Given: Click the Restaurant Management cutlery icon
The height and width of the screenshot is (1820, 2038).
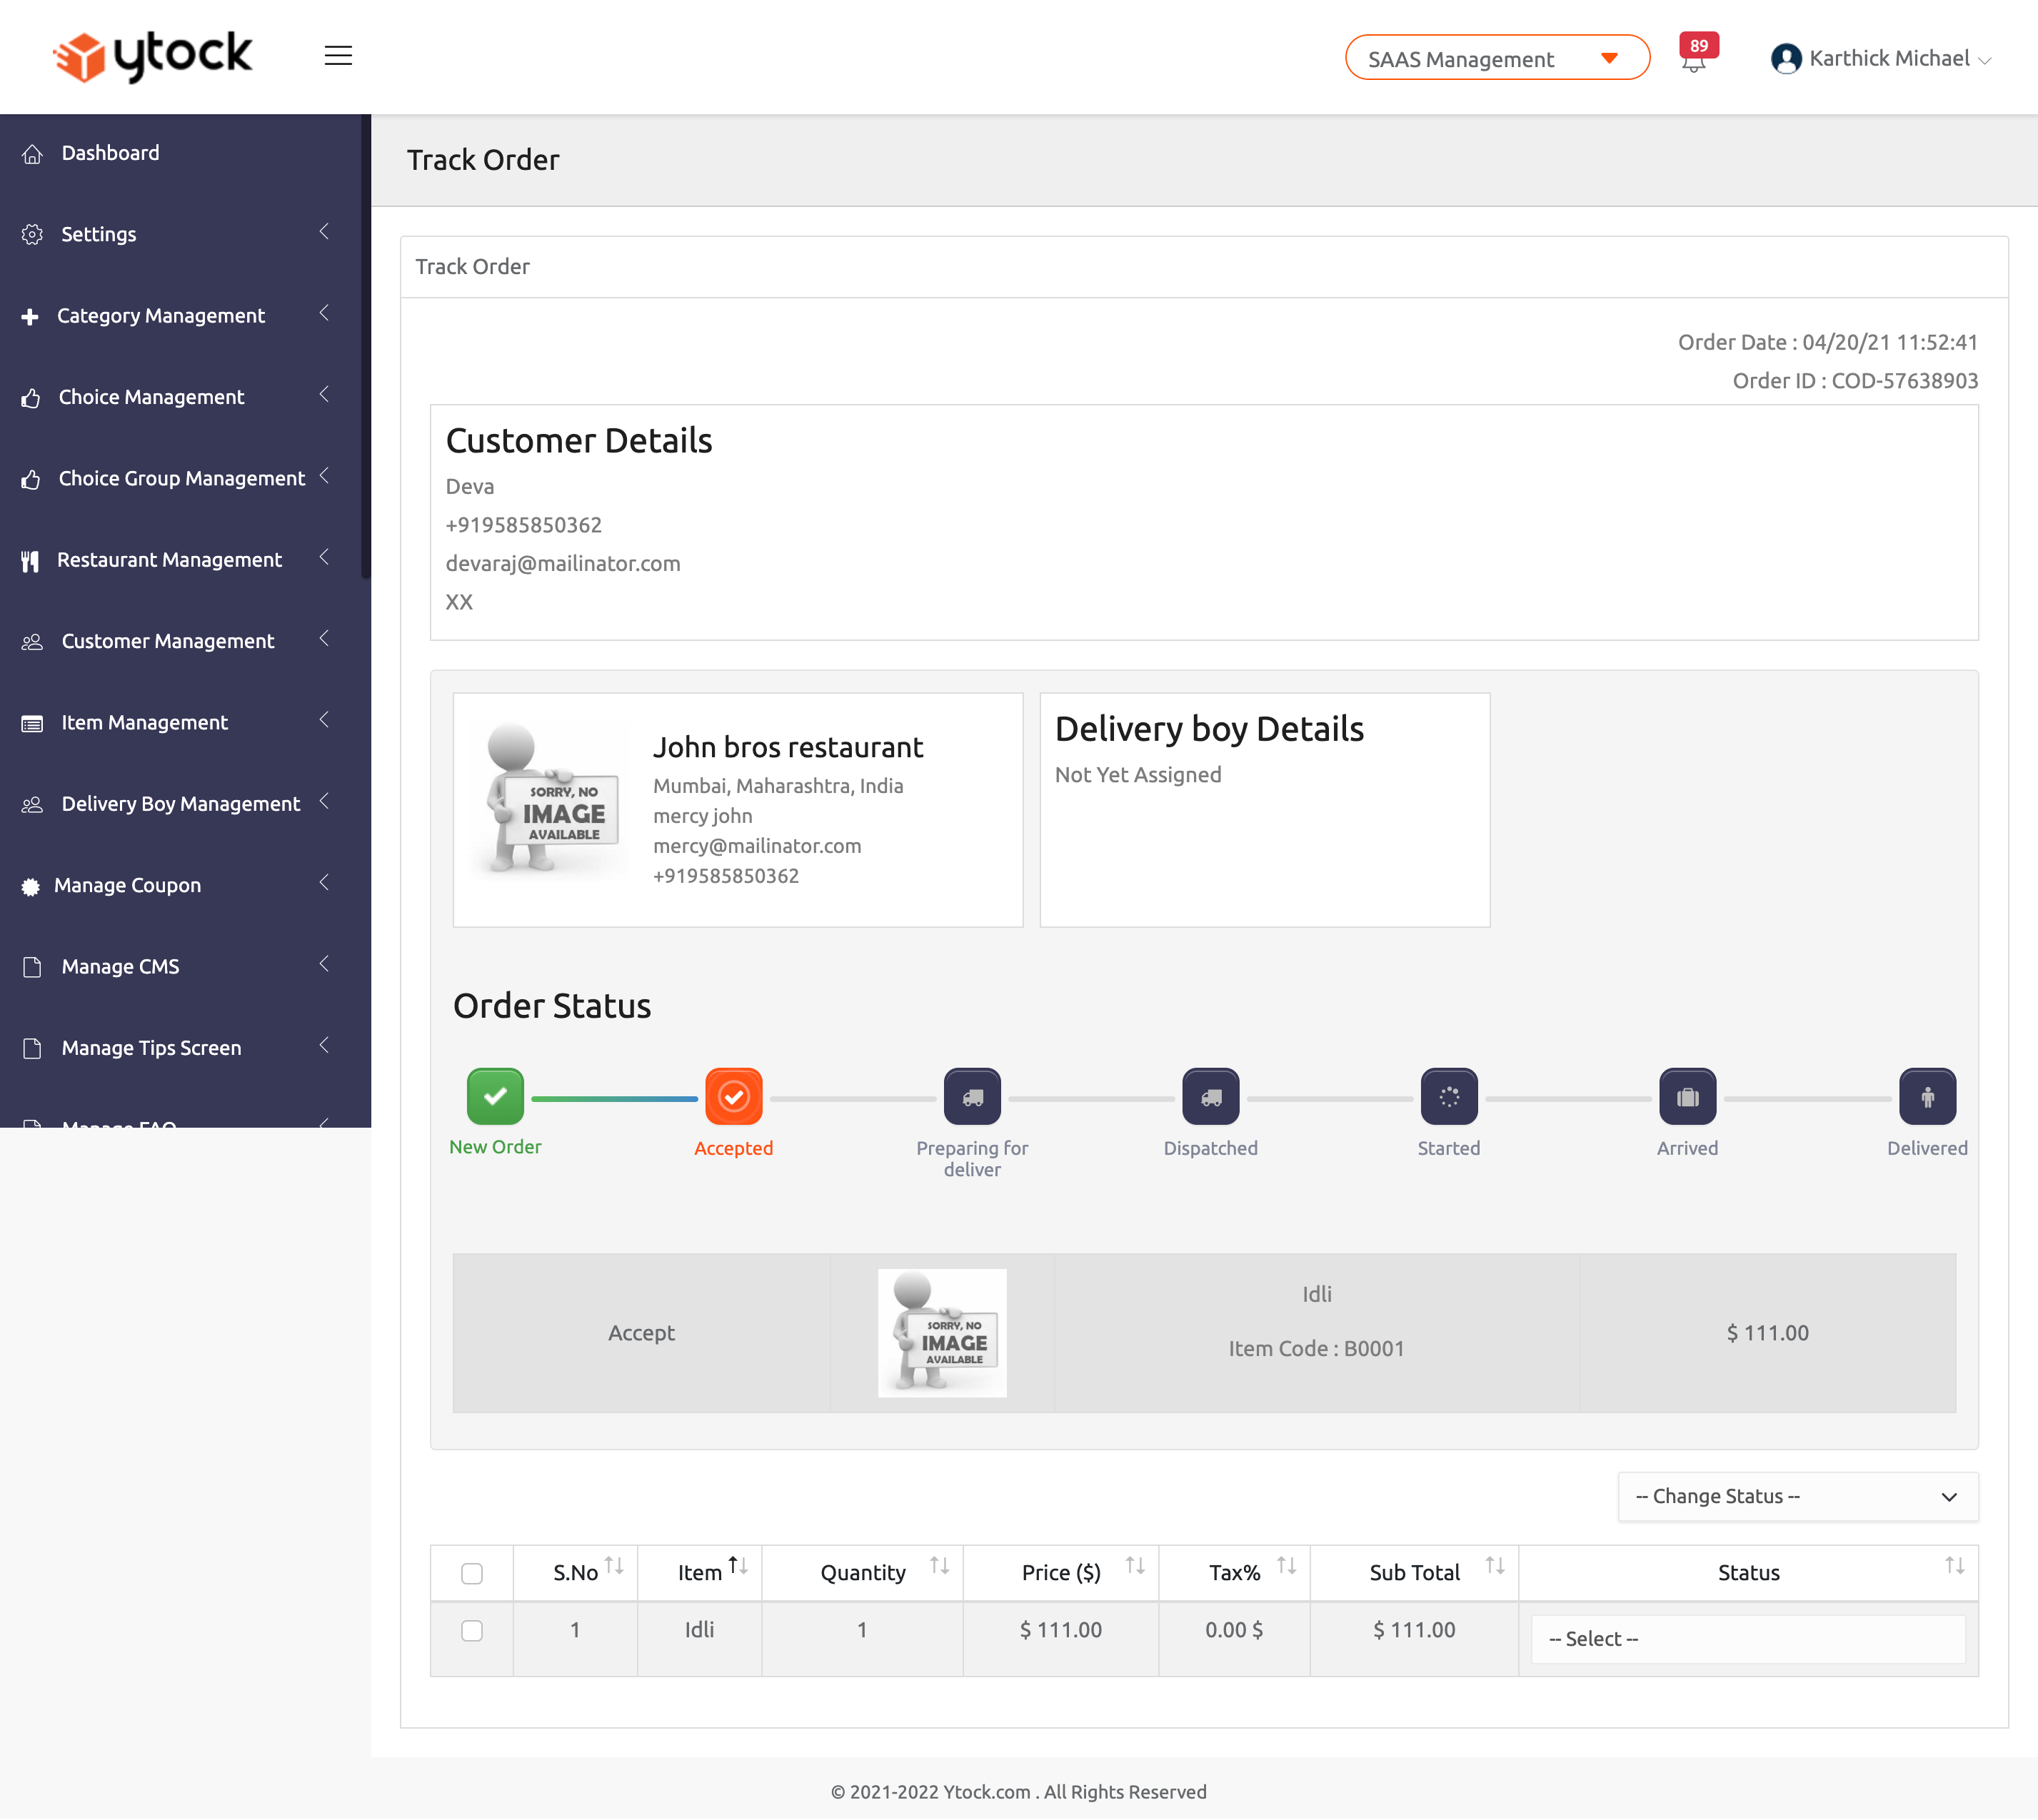Looking at the screenshot, I should click(x=30, y=561).
